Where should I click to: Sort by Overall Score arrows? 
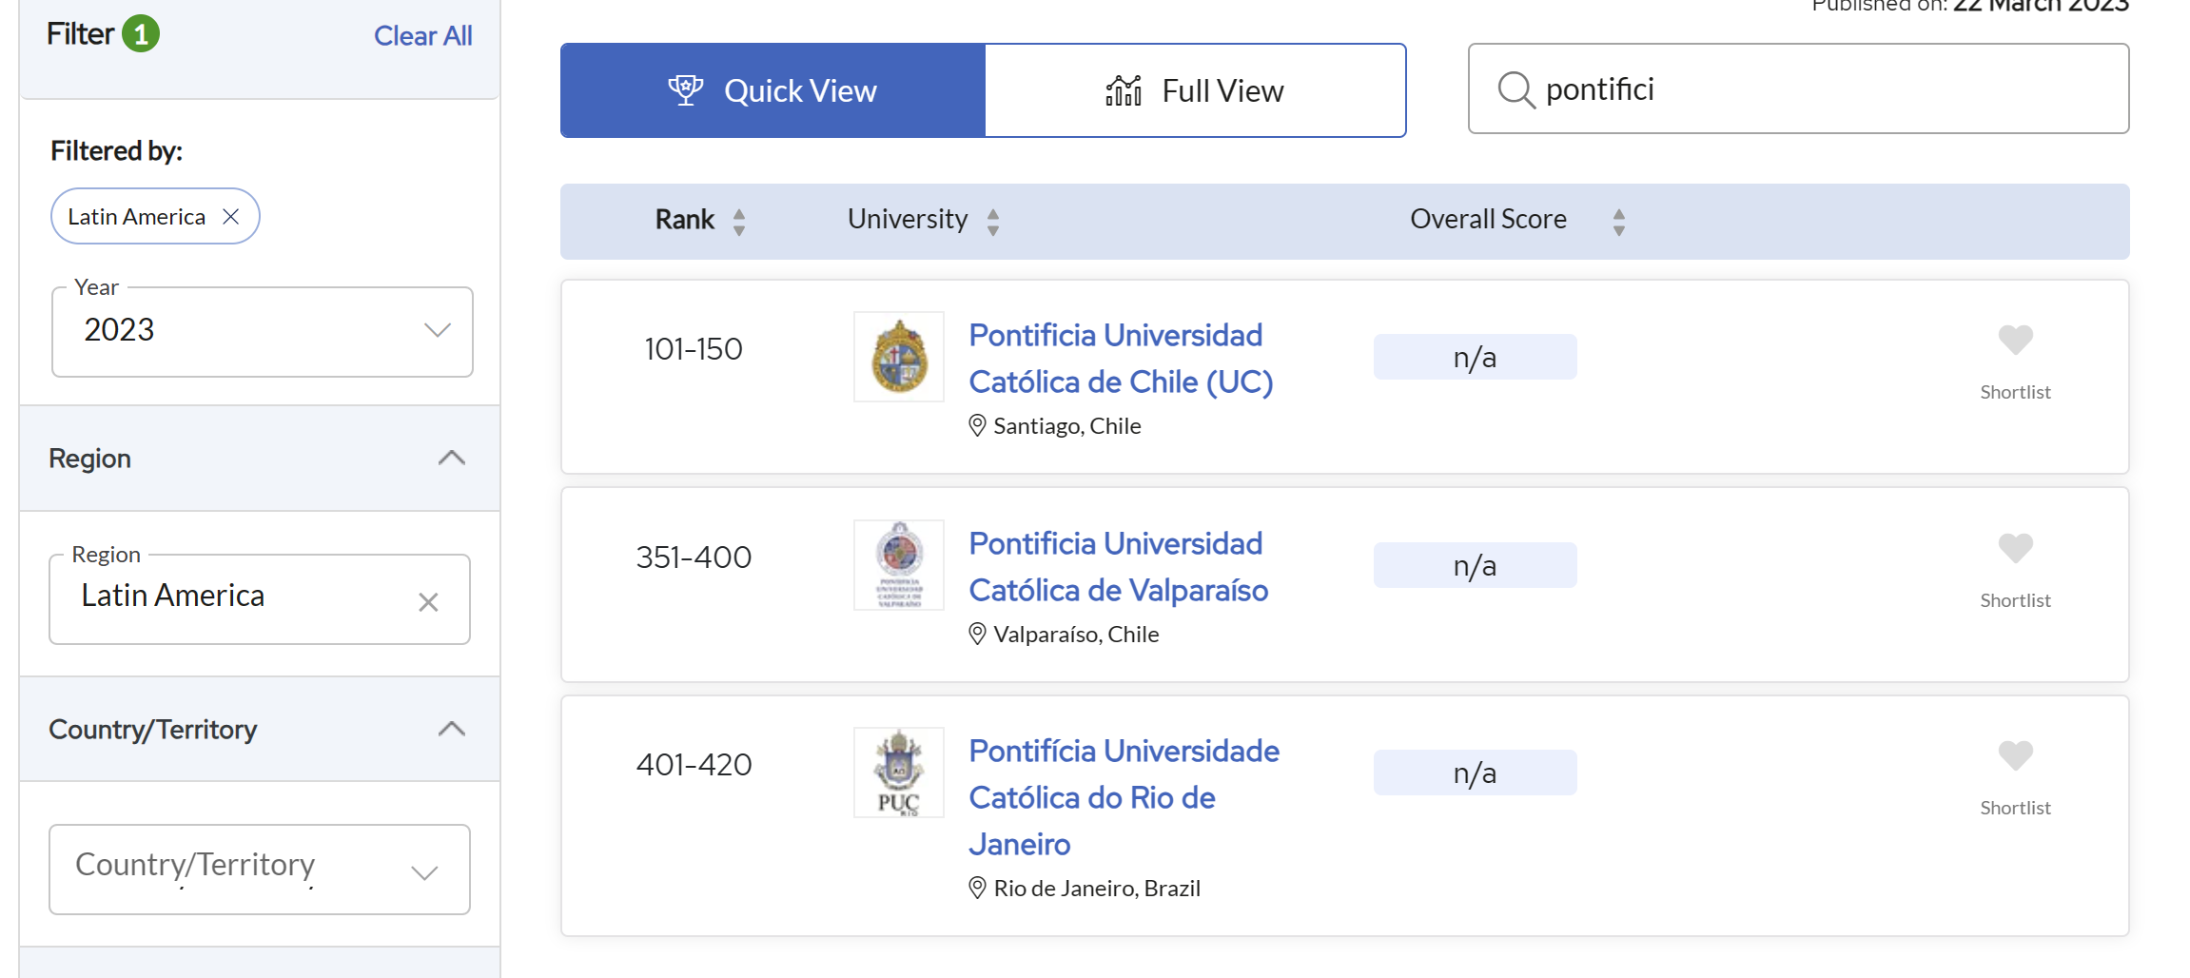click(x=1619, y=222)
